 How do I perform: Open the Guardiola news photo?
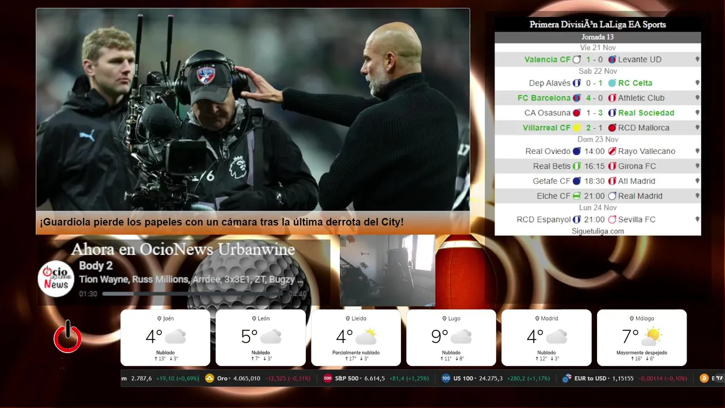253,110
